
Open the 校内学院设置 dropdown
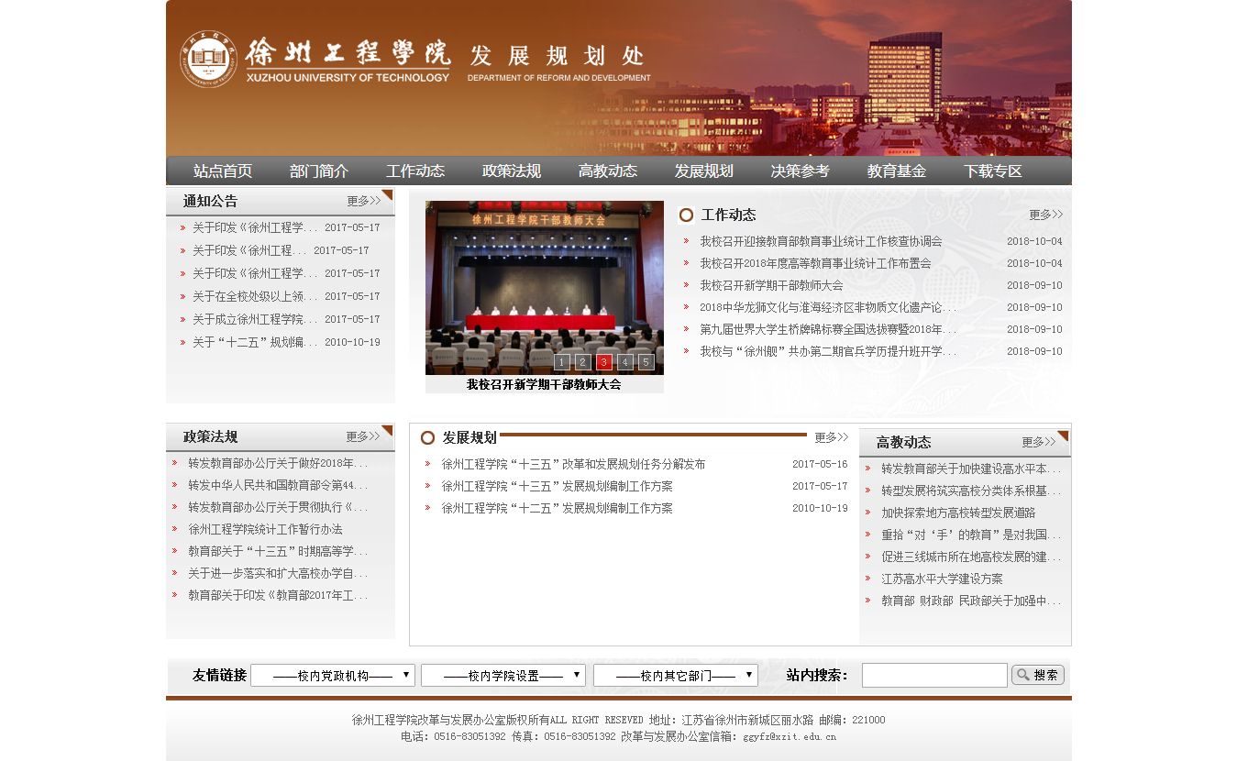[503, 676]
